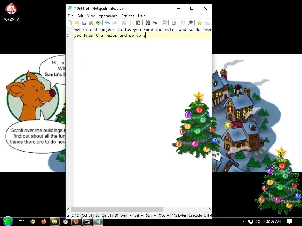Click 'Sel --' status entry
The width and height of the screenshot is (302, 226).
point(139,215)
